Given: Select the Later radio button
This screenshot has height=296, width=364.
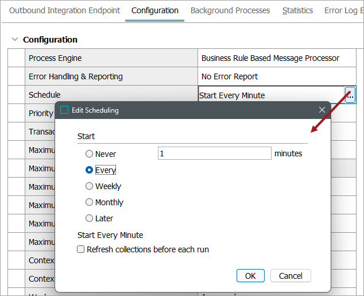Looking at the screenshot, I should pos(89,218).
